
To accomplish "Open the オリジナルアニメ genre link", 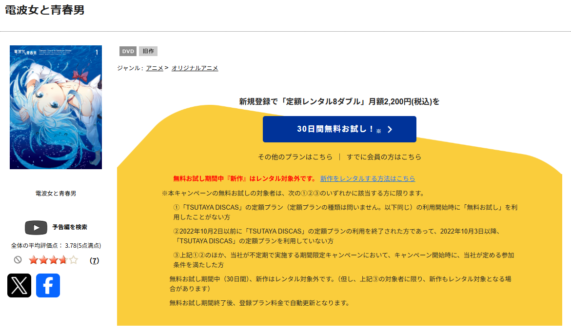I will tap(195, 68).
